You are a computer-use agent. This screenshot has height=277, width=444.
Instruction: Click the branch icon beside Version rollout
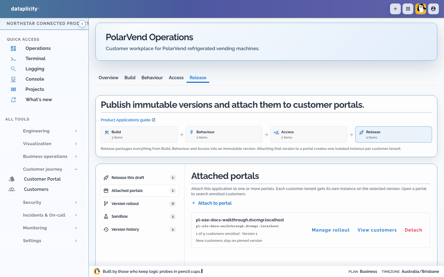click(106, 204)
